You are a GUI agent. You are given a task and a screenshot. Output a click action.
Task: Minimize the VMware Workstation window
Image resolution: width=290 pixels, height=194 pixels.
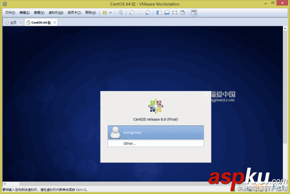pyautogui.click(x=266, y=3)
